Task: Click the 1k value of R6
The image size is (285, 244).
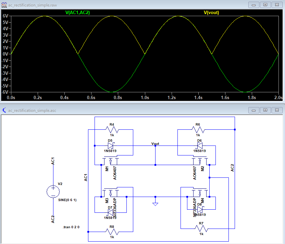Action: (198, 135)
